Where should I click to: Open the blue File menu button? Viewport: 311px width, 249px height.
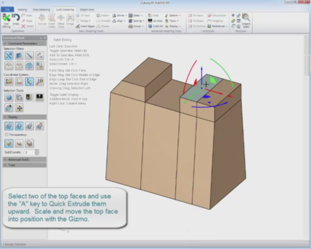[7, 10]
